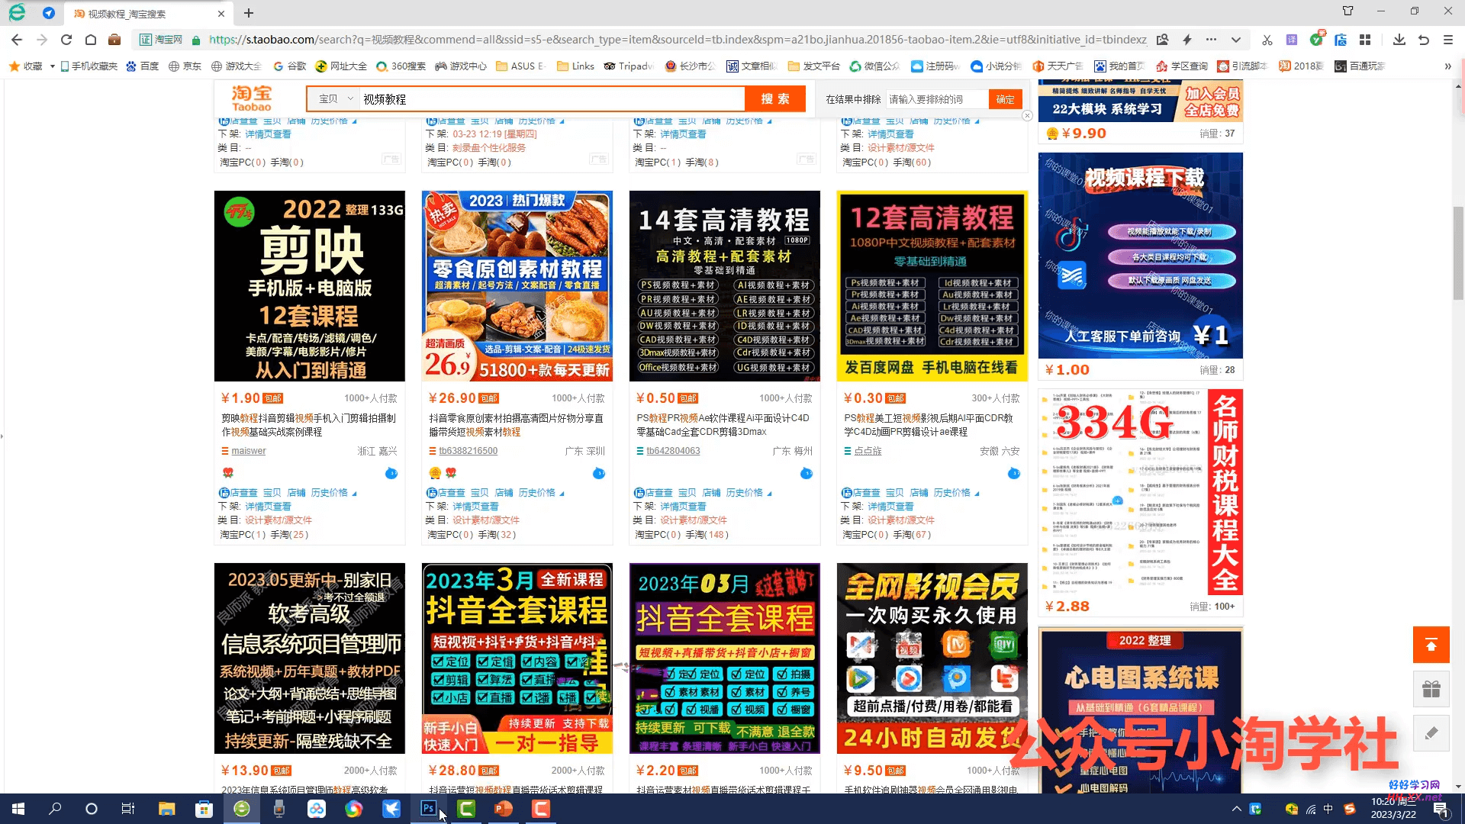Screen dimensions: 1465x824
Task: Click the Taobao logo
Action: 252,98
